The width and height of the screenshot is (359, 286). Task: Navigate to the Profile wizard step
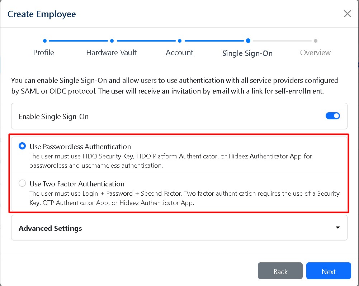coord(43,52)
